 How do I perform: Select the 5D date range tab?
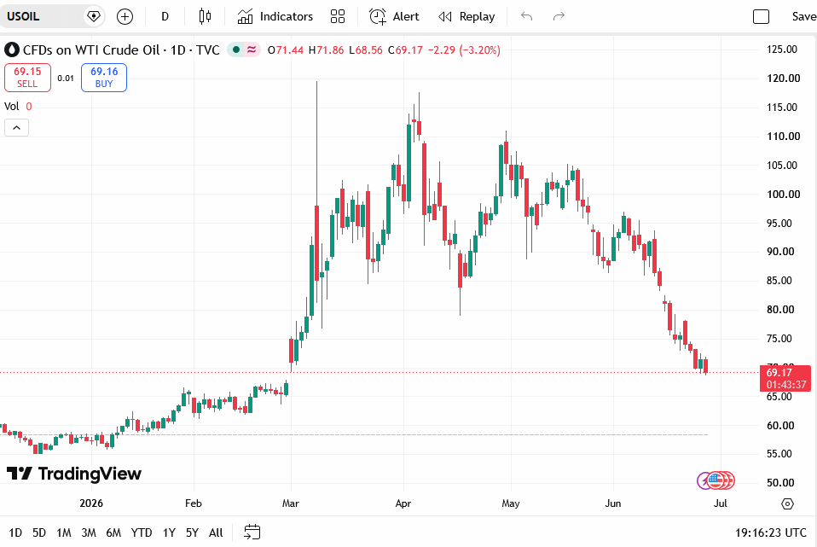point(39,532)
